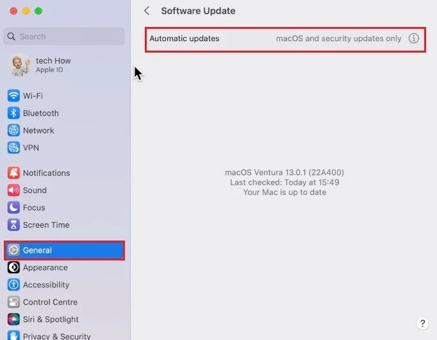Click the Control Centre icon
This screenshot has height=340, width=437.
13,302
